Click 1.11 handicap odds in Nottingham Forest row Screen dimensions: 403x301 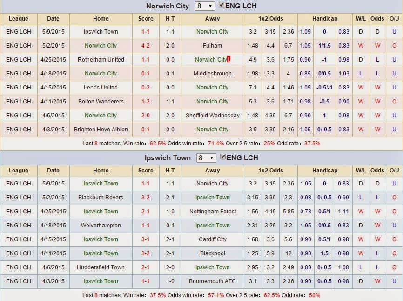[x=343, y=212]
